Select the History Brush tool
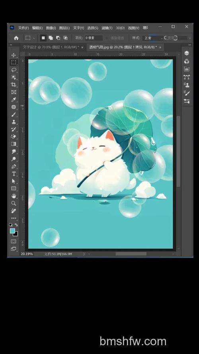The image size is (199, 354). pos(14,130)
